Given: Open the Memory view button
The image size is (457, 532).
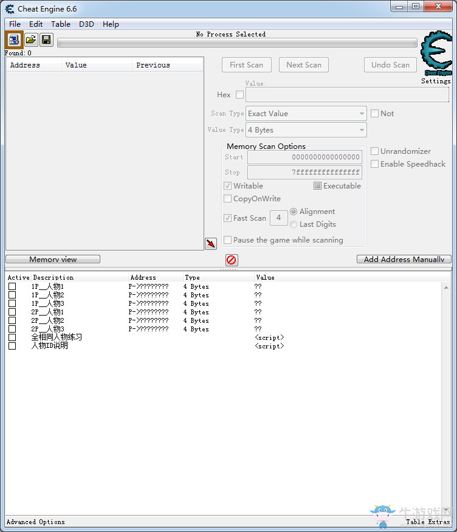Looking at the screenshot, I should [x=53, y=259].
